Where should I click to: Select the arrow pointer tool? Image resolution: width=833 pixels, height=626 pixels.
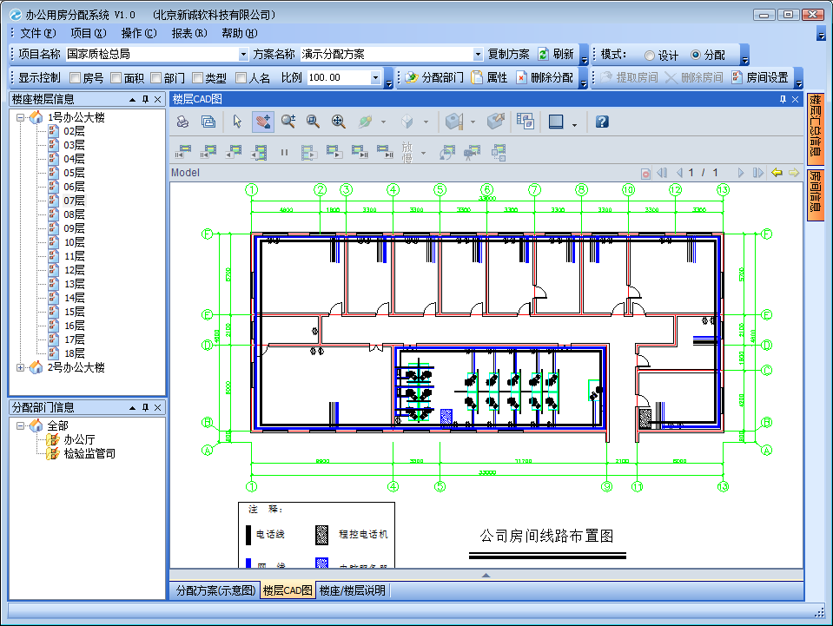(237, 122)
